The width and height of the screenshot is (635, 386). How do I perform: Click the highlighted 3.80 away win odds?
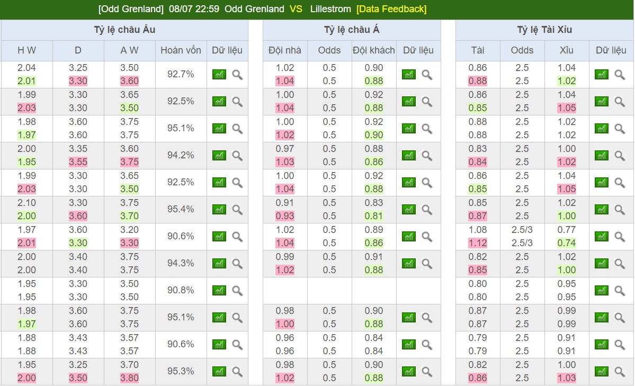pos(129,378)
